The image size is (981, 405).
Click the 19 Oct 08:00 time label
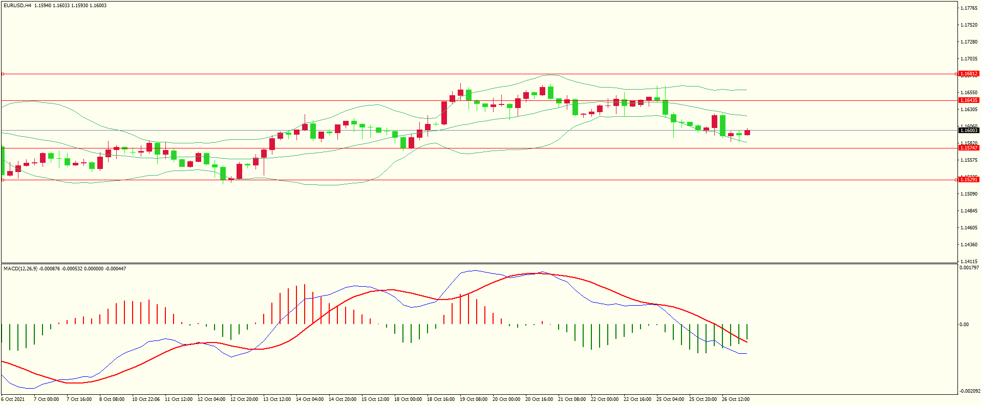(x=474, y=399)
